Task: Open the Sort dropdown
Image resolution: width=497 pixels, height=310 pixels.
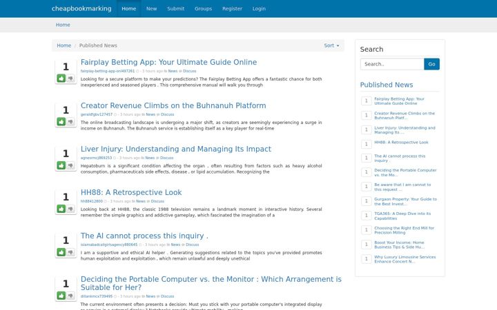Action: click(x=331, y=45)
